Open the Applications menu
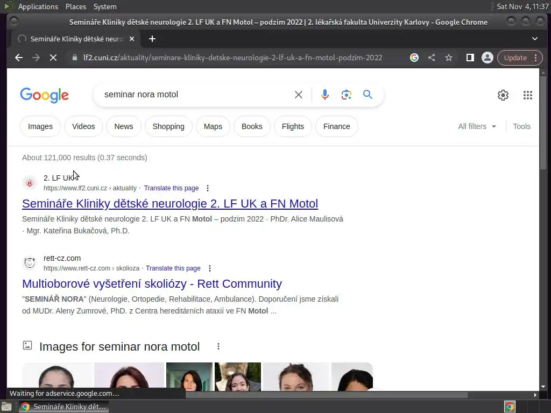Screen dimensions: 551x413 click(38, 6)
